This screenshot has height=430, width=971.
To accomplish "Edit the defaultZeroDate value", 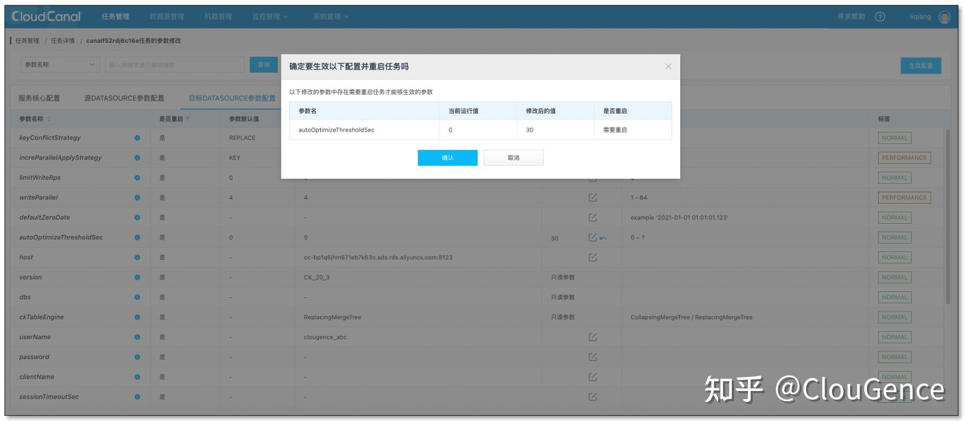I will tap(593, 217).
